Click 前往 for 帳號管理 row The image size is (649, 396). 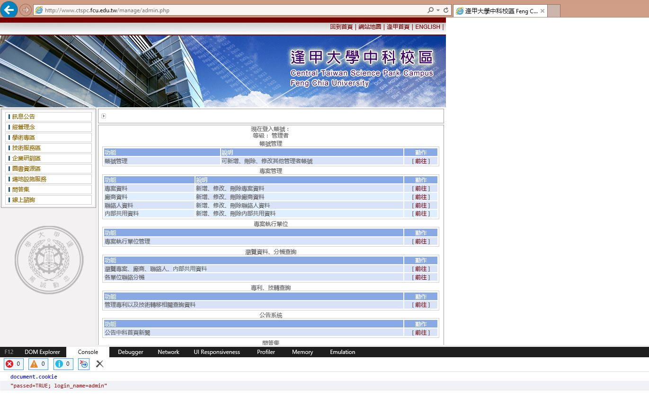click(x=421, y=161)
